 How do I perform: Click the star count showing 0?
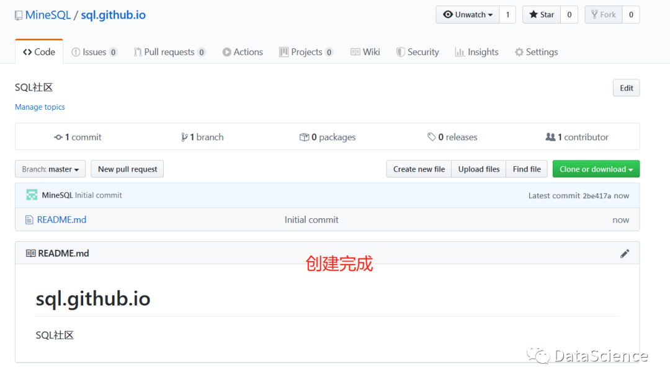[569, 14]
